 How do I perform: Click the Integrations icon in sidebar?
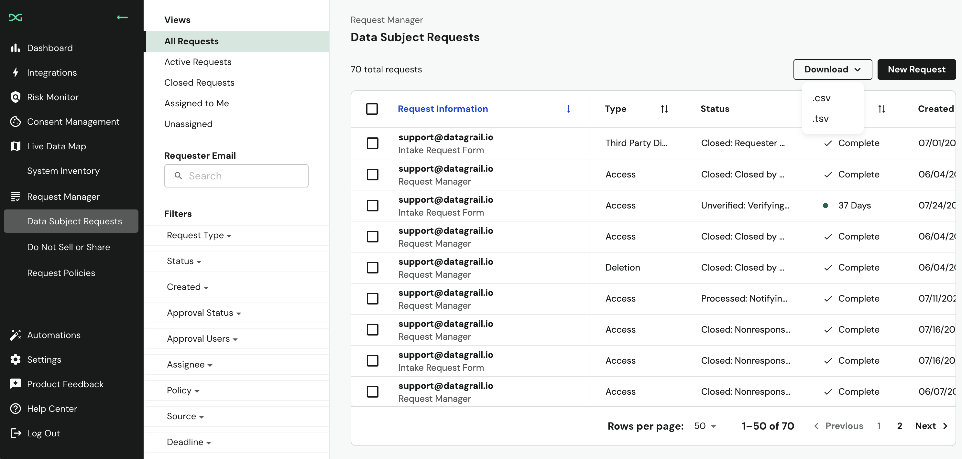coord(16,72)
